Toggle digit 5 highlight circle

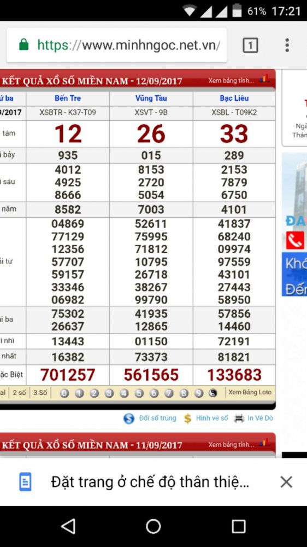139,393
